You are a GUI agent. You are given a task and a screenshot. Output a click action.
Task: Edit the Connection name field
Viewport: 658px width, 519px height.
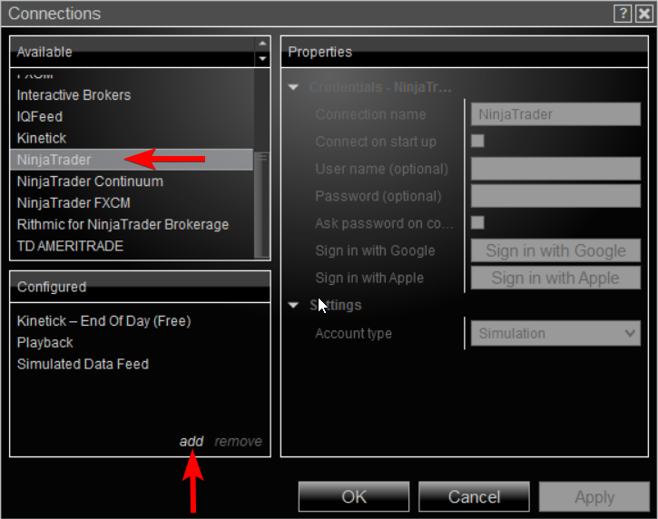[555, 114]
